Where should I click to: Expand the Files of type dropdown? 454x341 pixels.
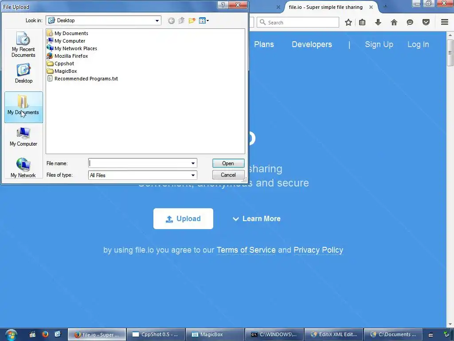click(x=193, y=175)
